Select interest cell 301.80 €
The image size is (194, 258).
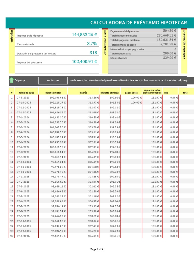coord(93,191)
